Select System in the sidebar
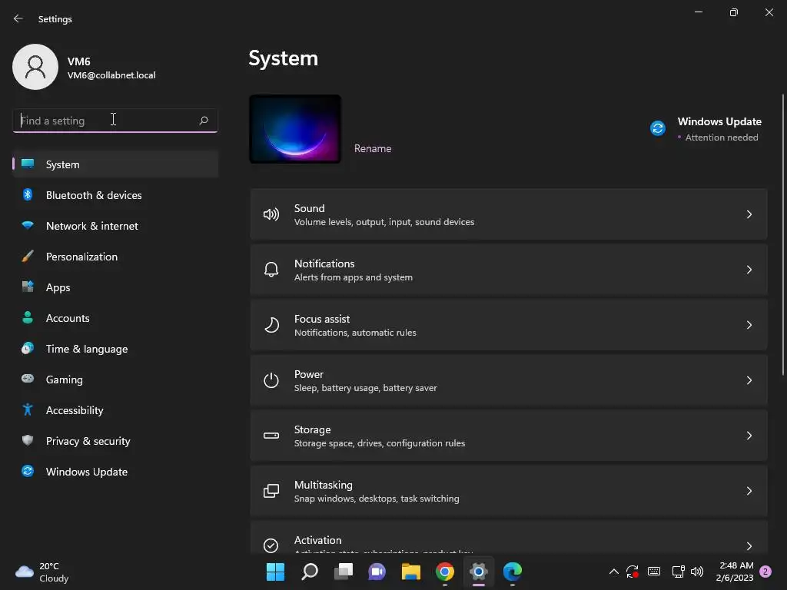The height and width of the screenshot is (590, 787). pyautogui.click(x=115, y=164)
